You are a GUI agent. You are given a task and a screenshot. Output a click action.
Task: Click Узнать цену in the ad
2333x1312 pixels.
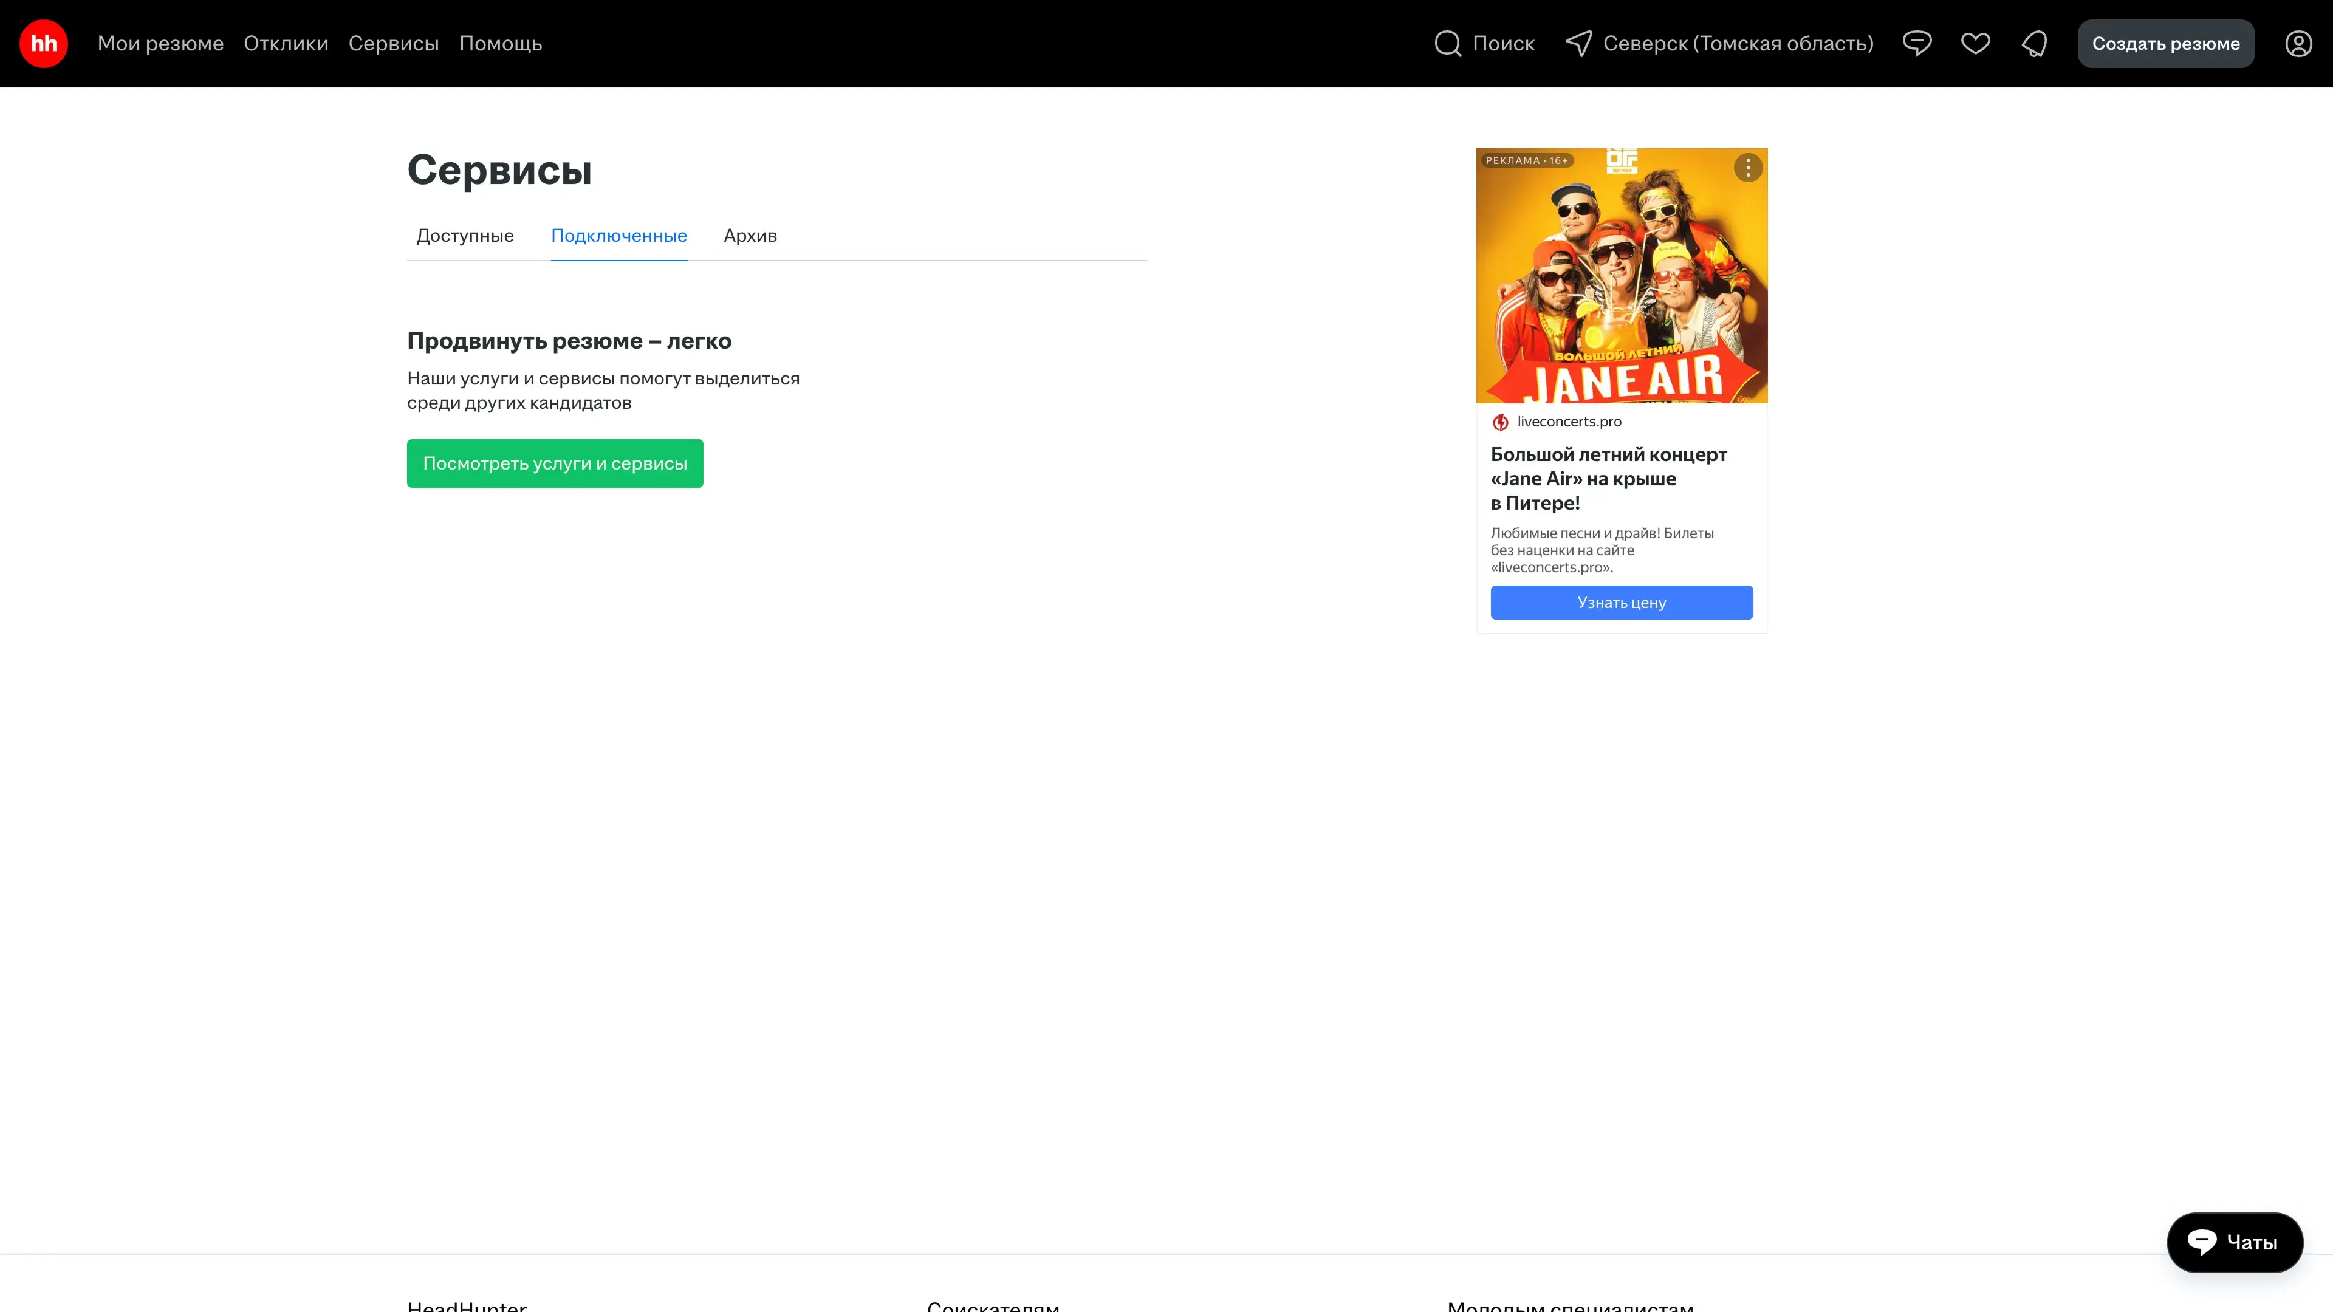(1621, 603)
